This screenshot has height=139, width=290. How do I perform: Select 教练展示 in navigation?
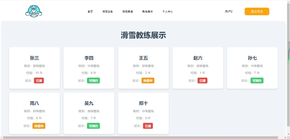point(147,12)
